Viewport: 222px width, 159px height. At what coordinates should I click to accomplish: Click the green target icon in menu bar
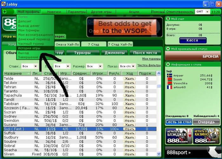pyautogui.click(x=4, y=11)
